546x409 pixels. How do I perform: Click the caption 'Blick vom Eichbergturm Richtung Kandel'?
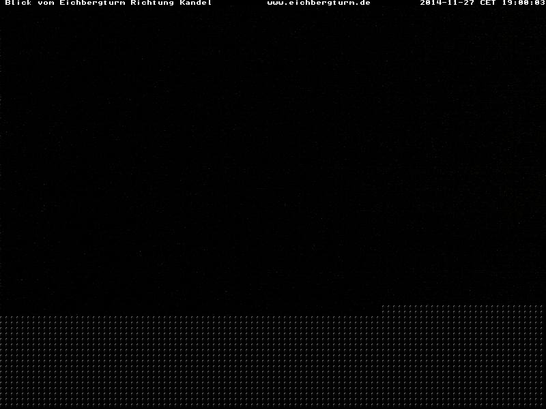(109, 3)
